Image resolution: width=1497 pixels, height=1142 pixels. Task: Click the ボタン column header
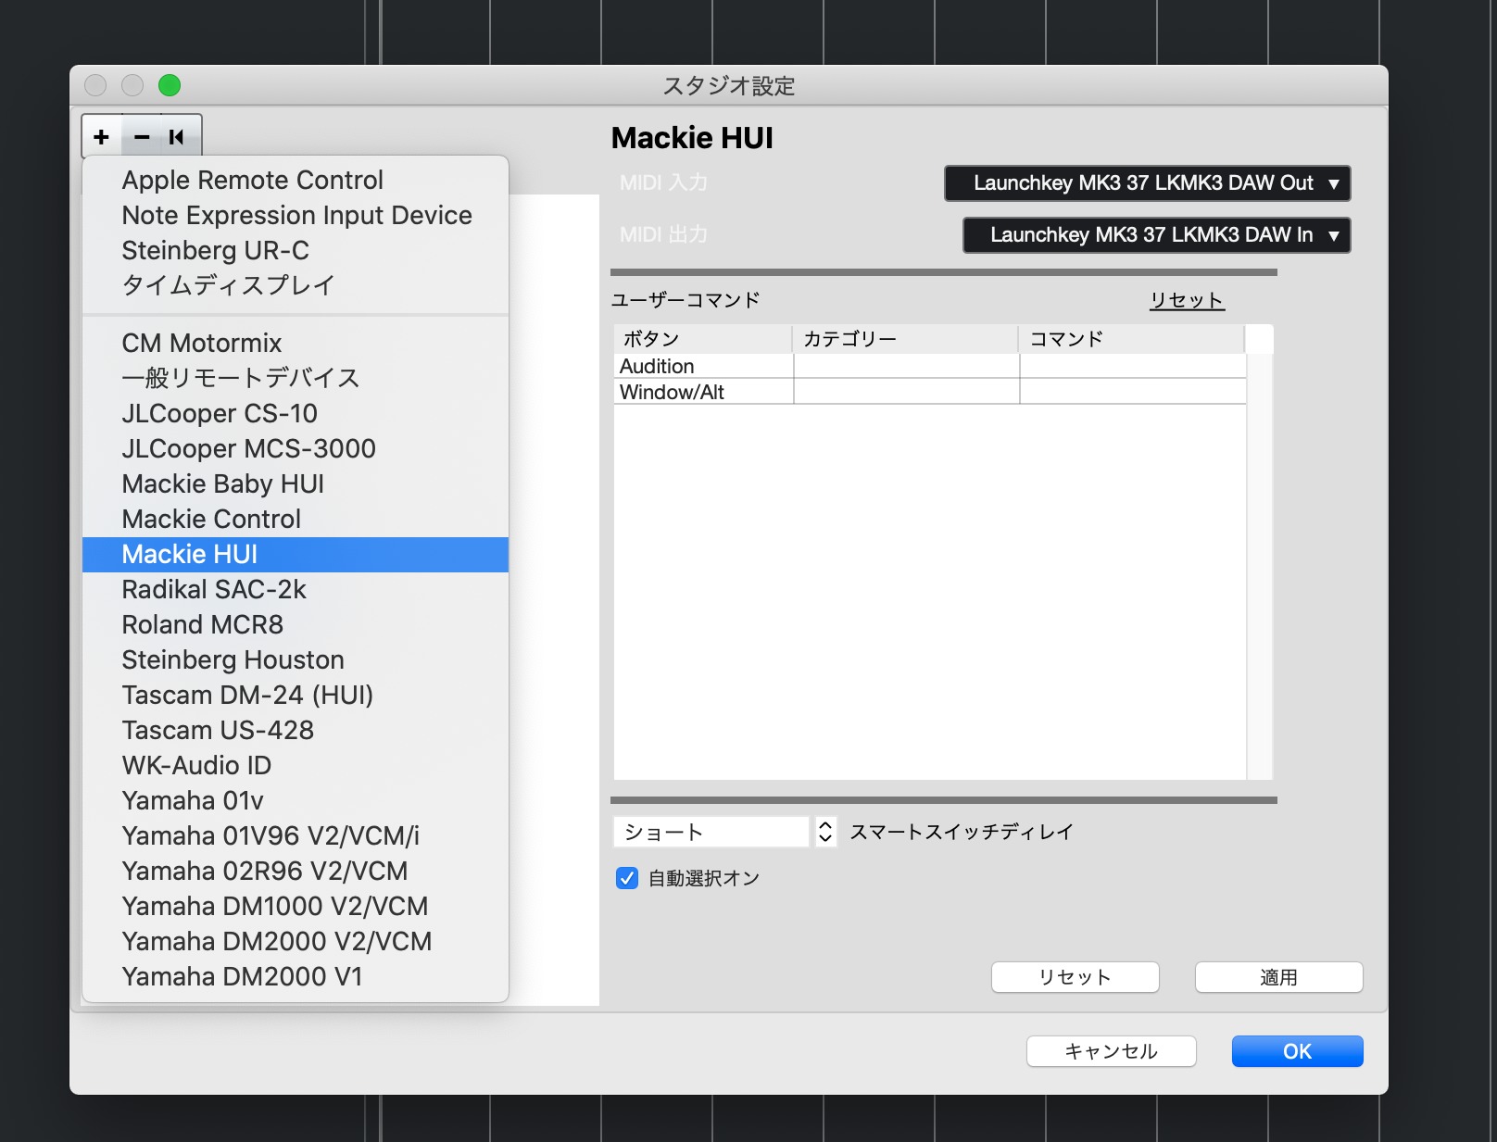[703, 339]
